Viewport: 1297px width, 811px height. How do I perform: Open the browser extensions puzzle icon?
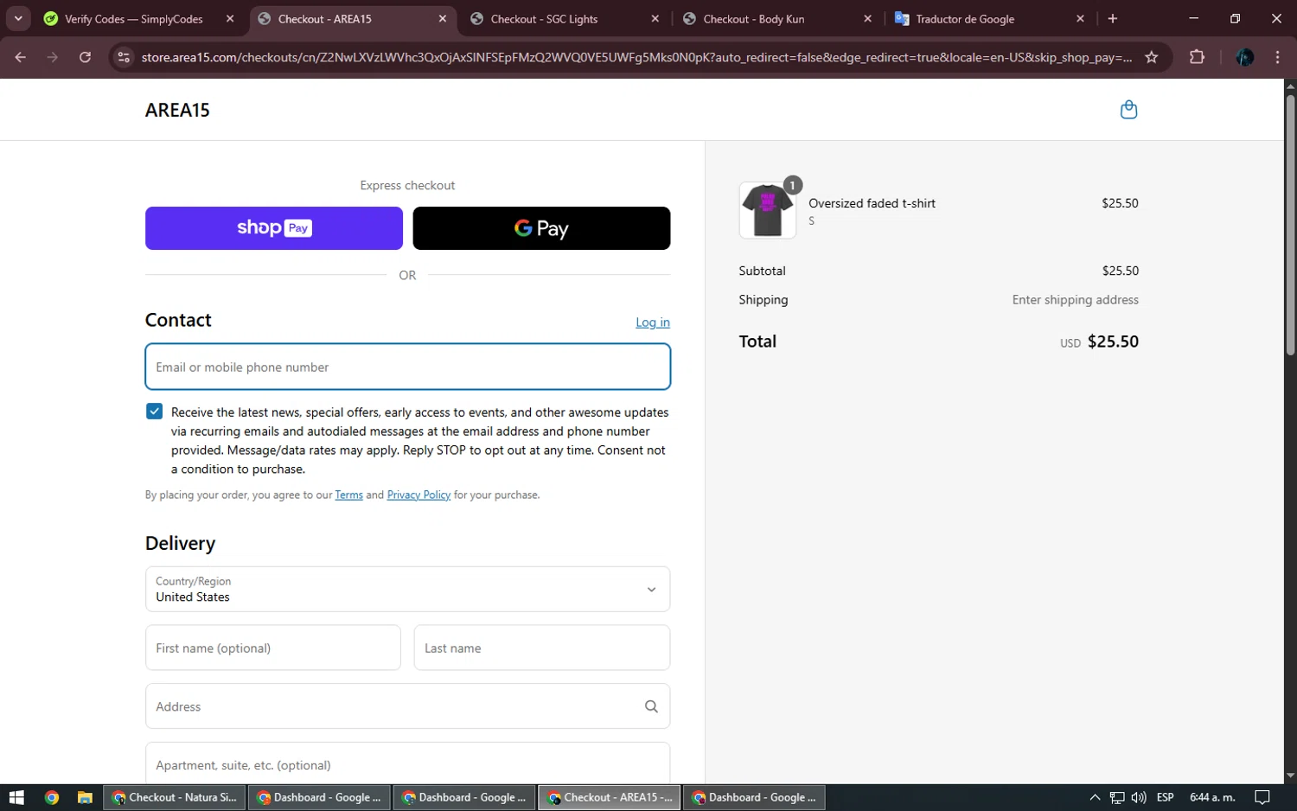click(x=1197, y=57)
